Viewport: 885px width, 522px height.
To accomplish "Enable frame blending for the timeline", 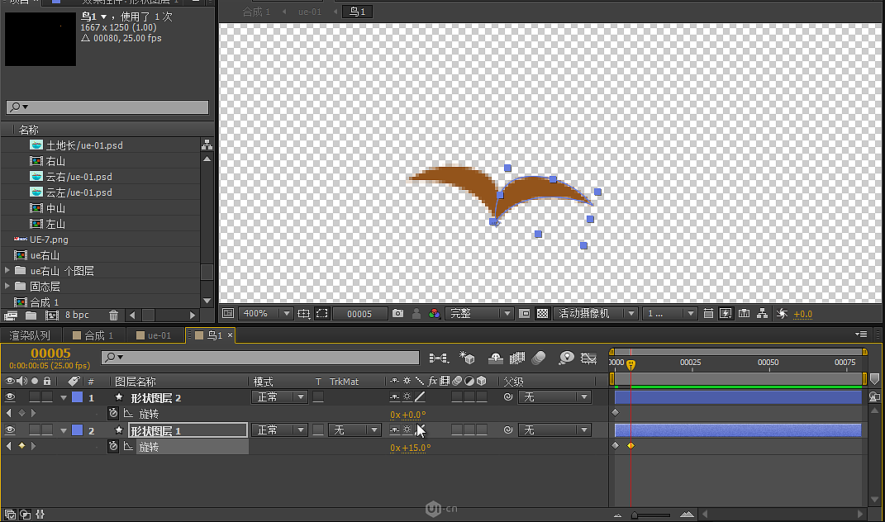I will click(x=517, y=358).
